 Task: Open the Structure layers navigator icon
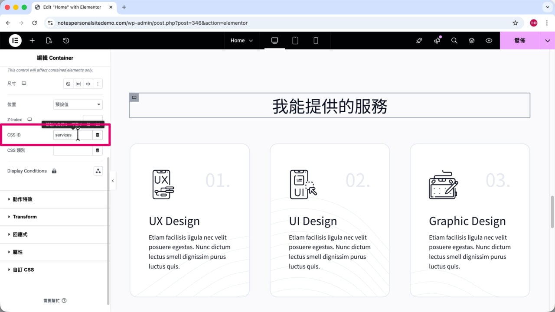tap(472, 40)
